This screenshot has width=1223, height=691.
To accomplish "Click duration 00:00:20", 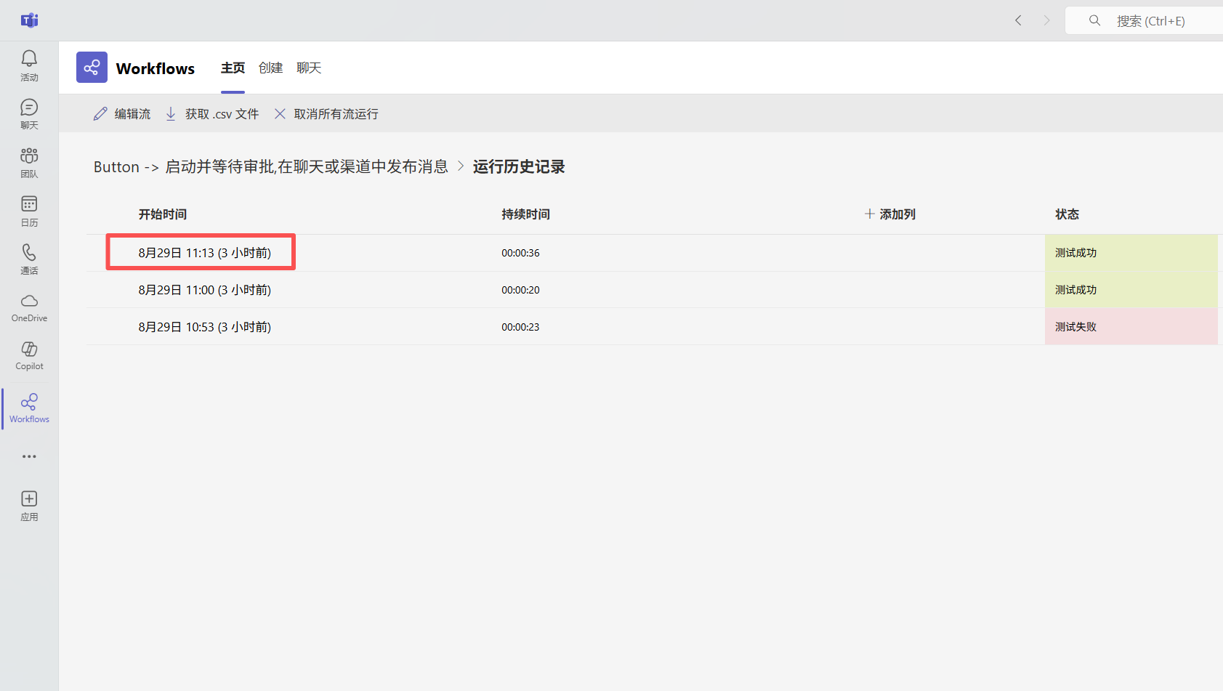I will (520, 290).
